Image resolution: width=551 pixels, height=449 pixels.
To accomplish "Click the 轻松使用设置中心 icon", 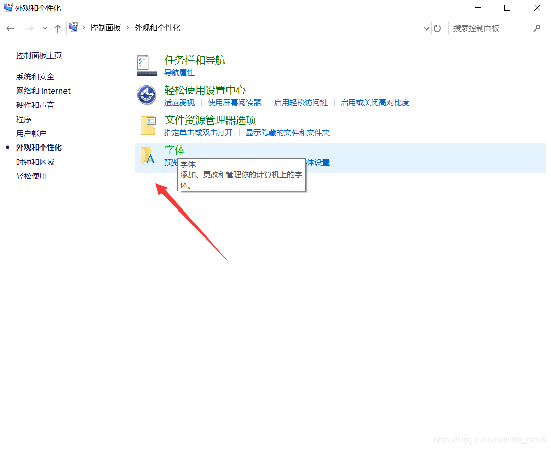I will click(147, 95).
